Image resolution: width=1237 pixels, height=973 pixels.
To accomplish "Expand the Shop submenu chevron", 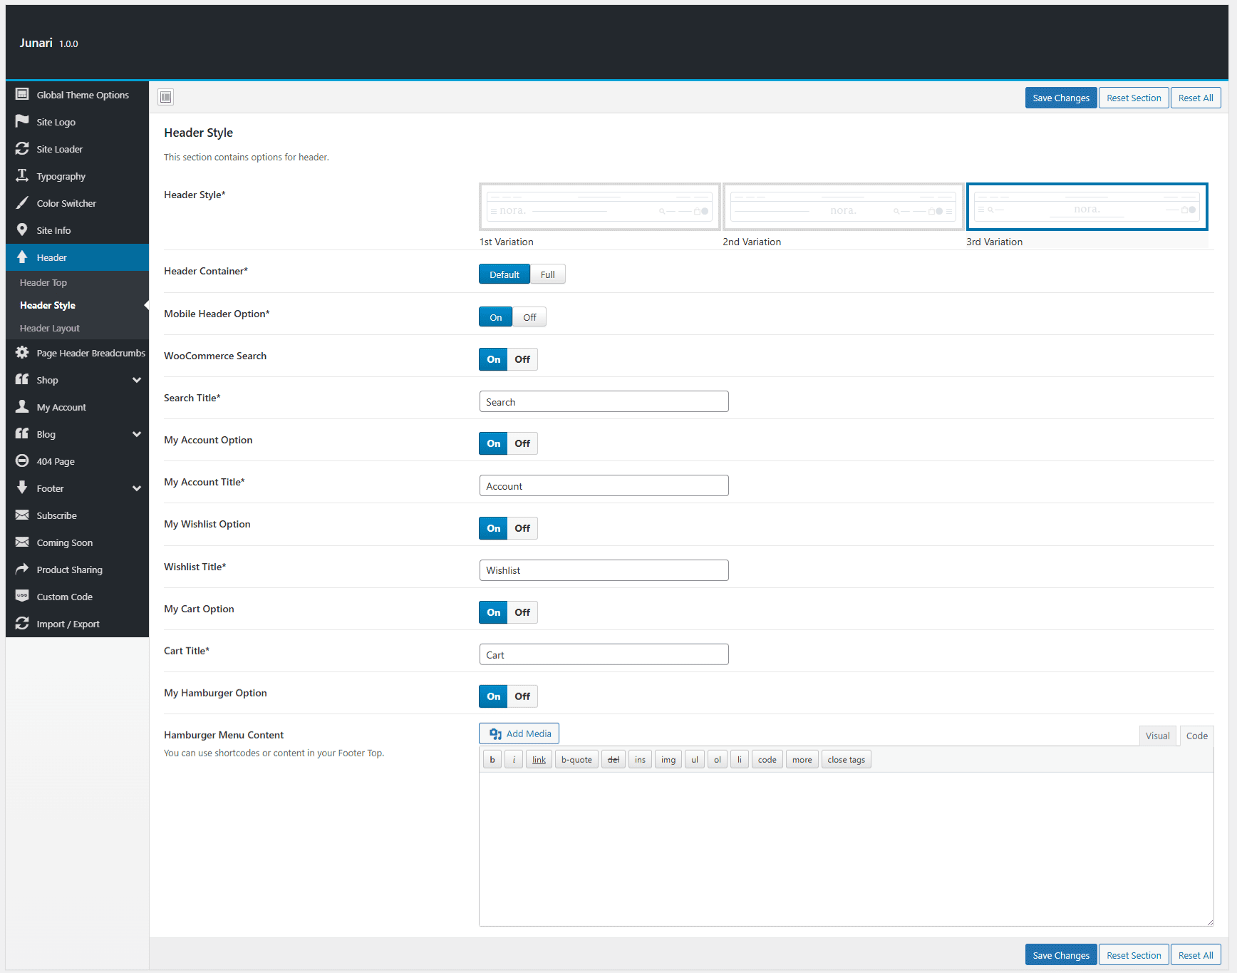I will [137, 380].
